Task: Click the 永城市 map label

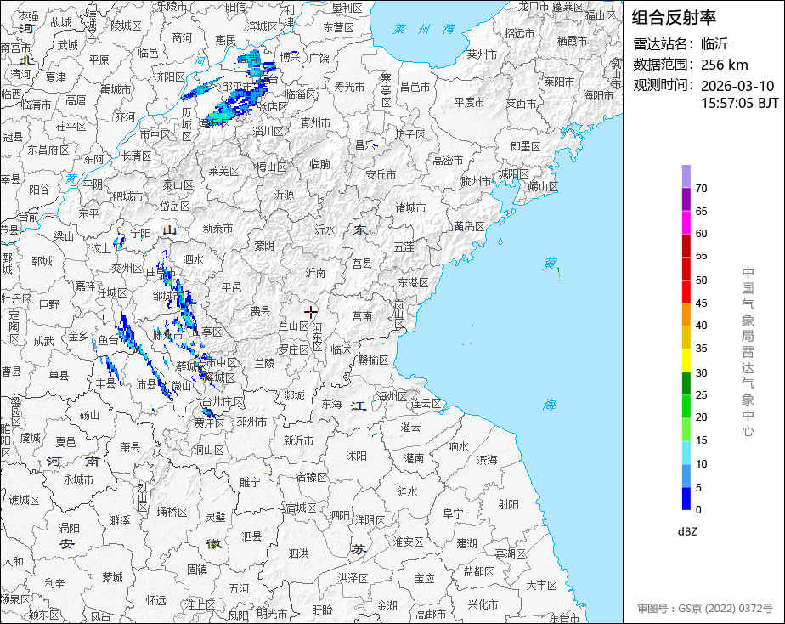Action: (78, 479)
